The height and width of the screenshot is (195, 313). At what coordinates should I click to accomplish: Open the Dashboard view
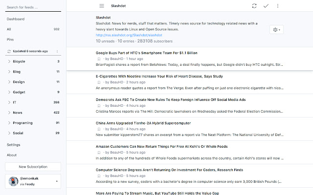(x=16, y=19)
